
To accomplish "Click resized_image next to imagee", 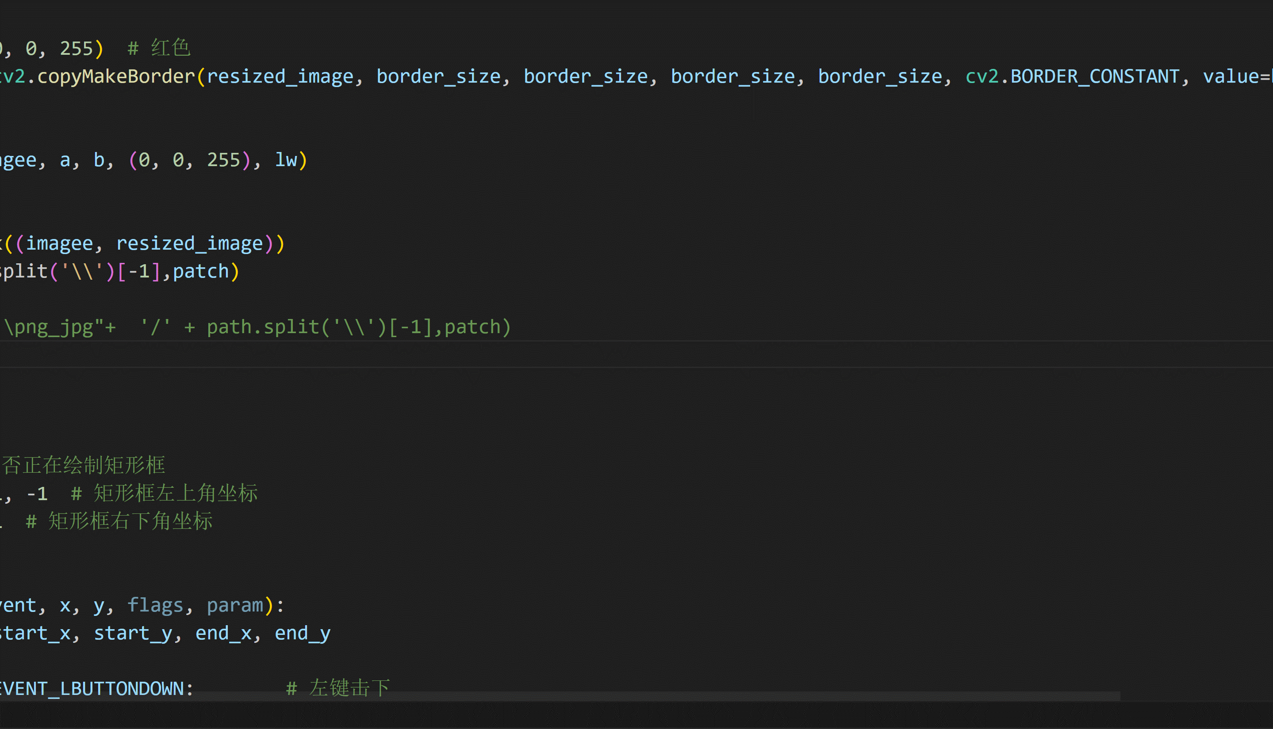I will [x=189, y=243].
